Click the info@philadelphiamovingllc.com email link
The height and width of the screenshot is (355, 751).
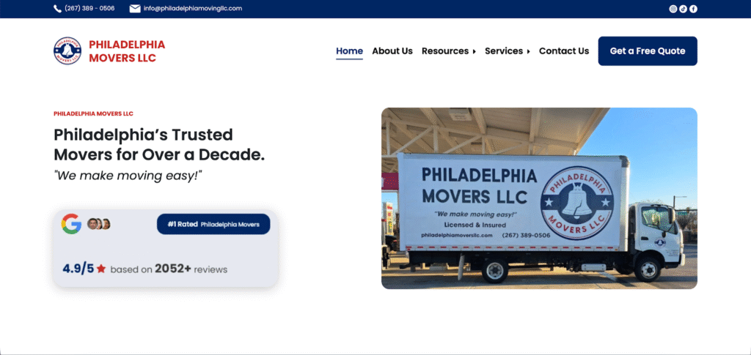click(193, 9)
